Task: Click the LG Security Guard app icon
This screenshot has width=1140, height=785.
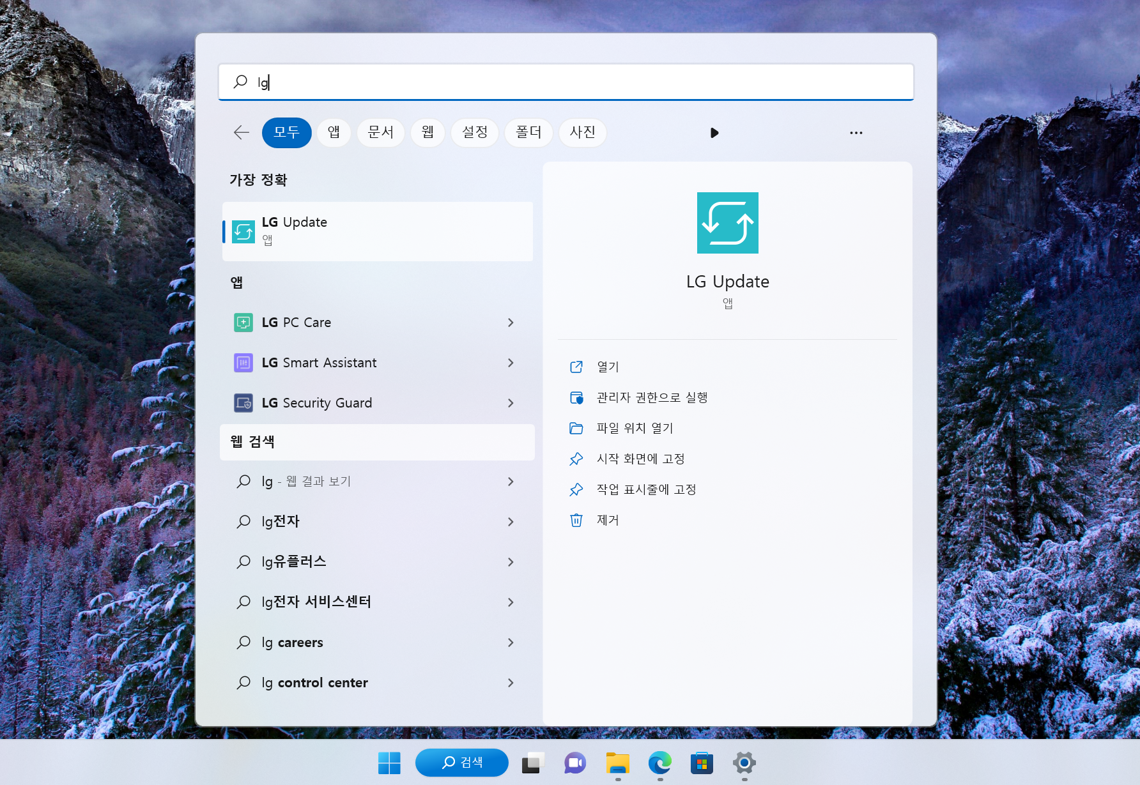Action: [243, 403]
